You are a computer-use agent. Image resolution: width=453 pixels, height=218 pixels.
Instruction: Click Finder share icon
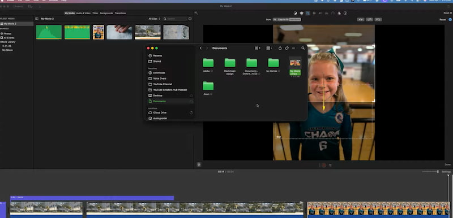[280, 48]
